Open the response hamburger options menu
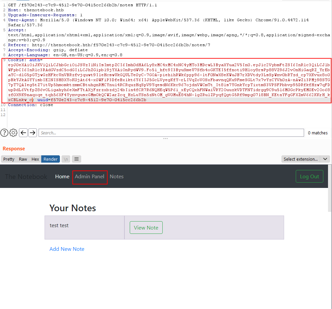This screenshot has width=332, height=309. (x=77, y=159)
